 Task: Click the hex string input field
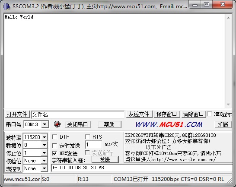click(142, 168)
